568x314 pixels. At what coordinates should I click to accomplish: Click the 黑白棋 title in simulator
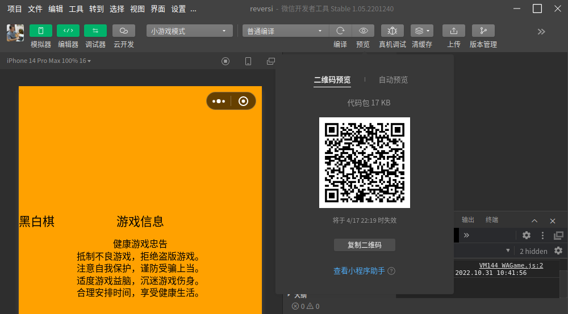coord(36,222)
